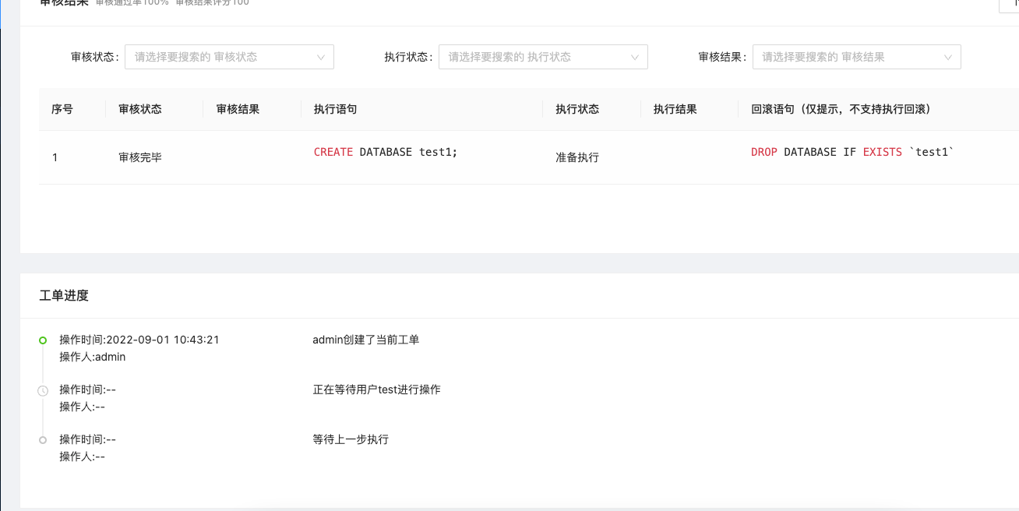Click the 审核结果 table column header
Image resolution: width=1019 pixels, height=511 pixels.
pos(238,109)
